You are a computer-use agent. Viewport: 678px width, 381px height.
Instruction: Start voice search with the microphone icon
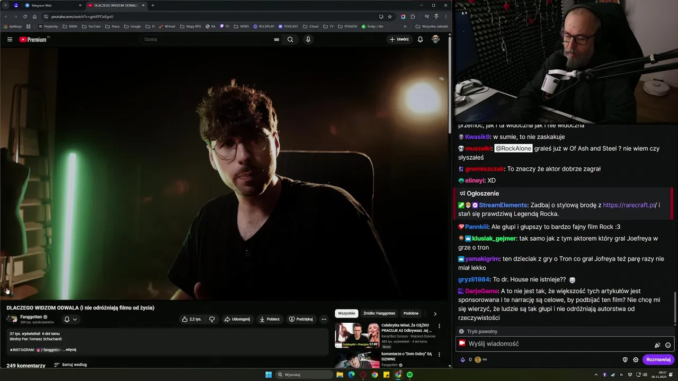pyautogui.click(x=308, y=39)
